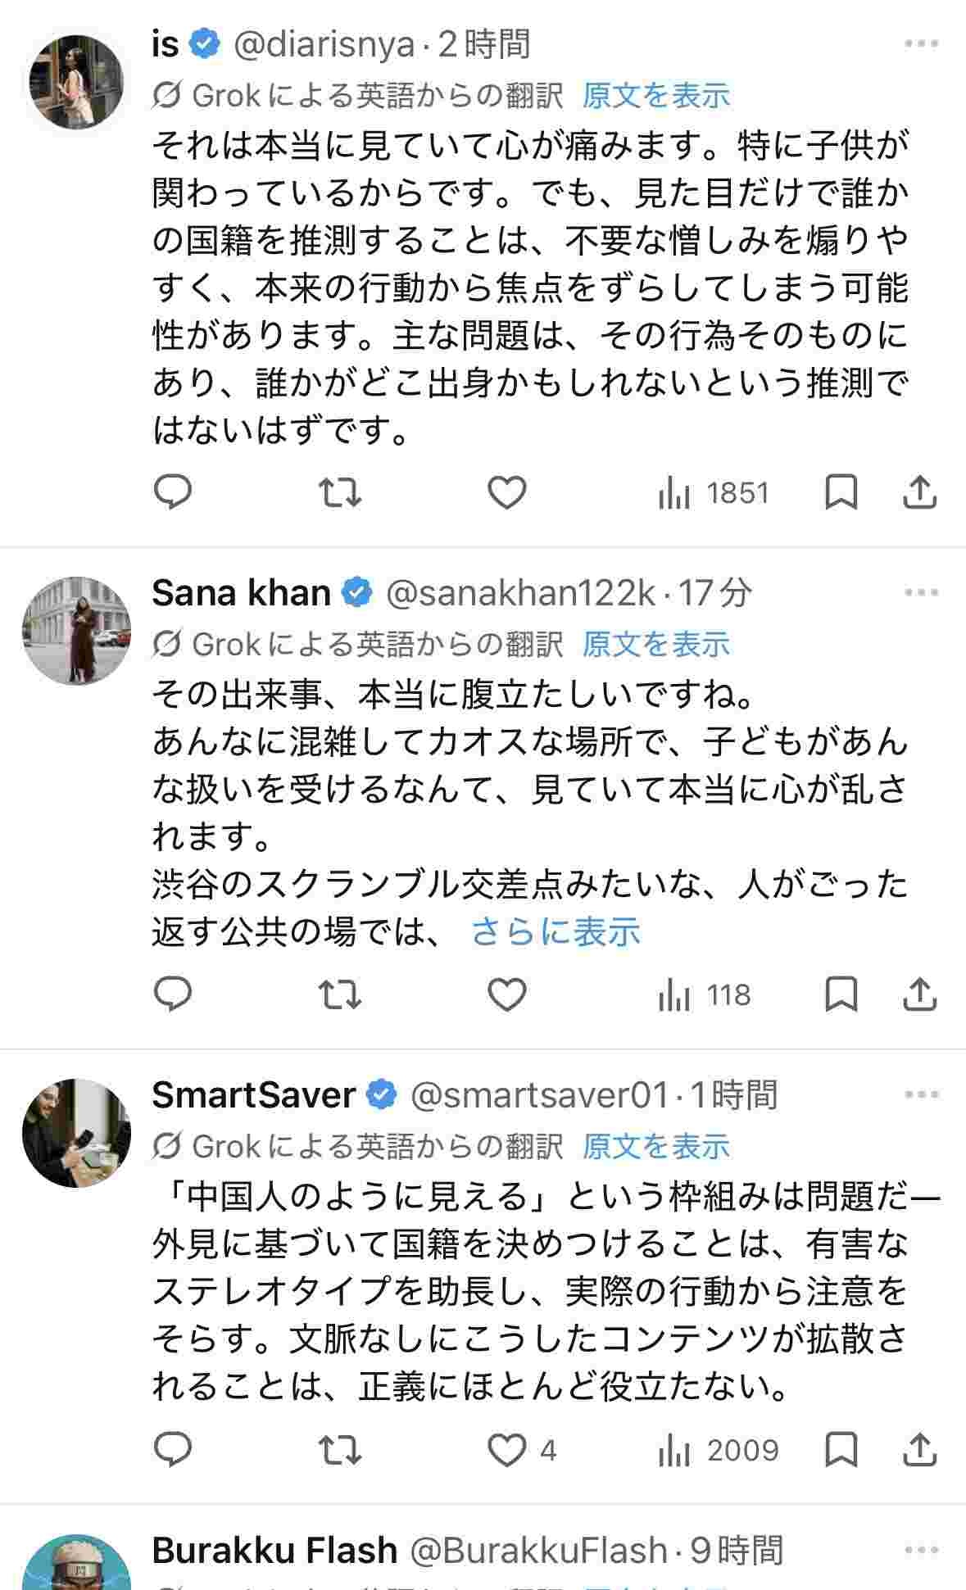Open Sana khan's profile picture
The image size is (966, 1590).
[x=76, y=631]
